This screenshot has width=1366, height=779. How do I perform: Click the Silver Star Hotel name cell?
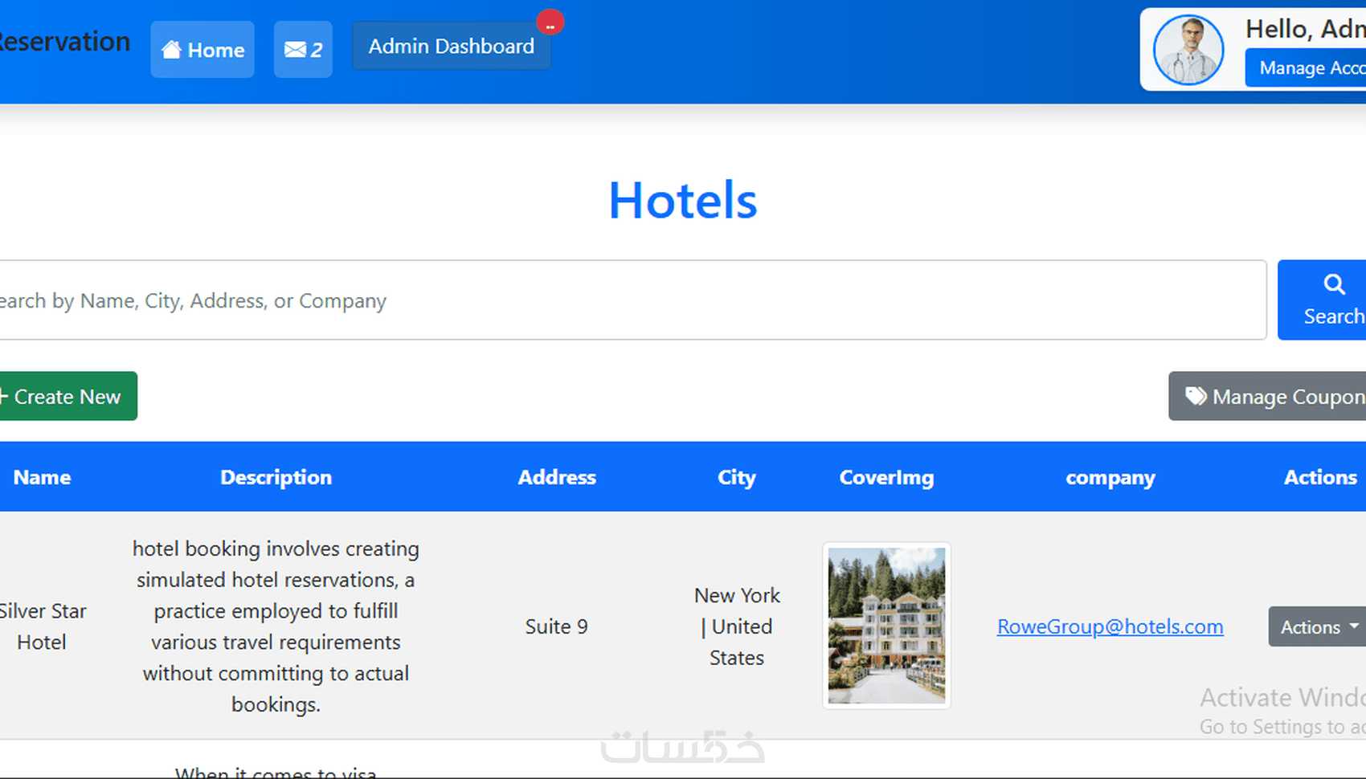(42, 626)
